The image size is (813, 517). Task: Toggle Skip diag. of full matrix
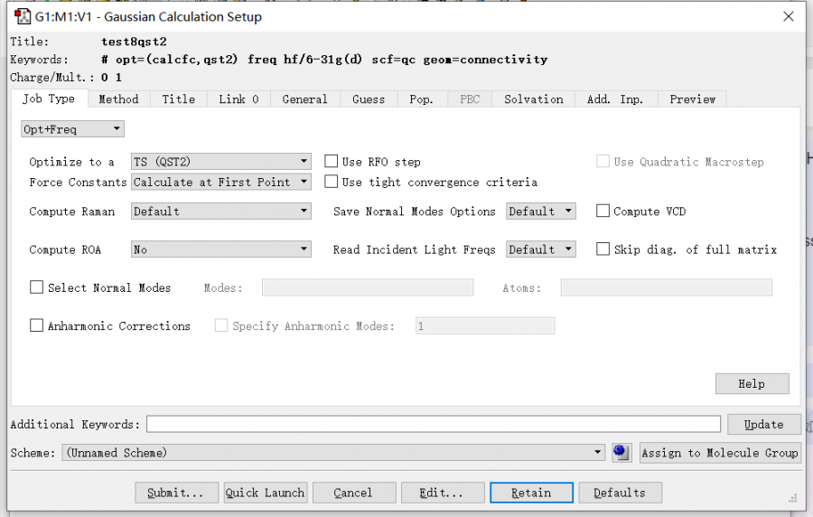(603, 249)
